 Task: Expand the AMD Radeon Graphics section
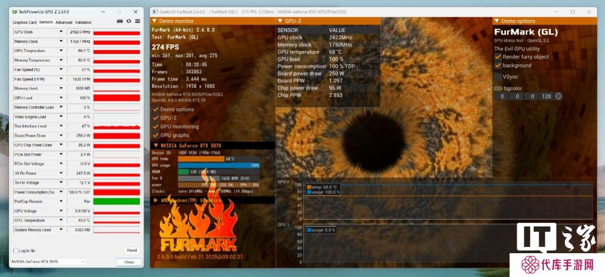pos(156,200)
